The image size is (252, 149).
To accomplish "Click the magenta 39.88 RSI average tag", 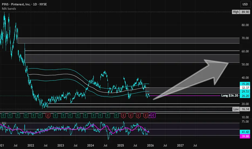I will tap(245, 136).
